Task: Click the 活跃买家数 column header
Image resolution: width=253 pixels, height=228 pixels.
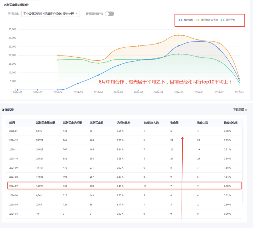Action: tap(97, 123)
